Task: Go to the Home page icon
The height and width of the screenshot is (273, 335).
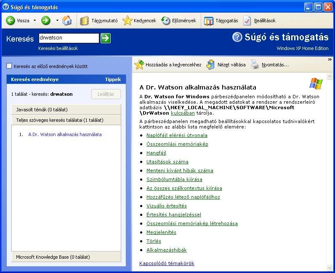Action: click(x=67, y=21)
